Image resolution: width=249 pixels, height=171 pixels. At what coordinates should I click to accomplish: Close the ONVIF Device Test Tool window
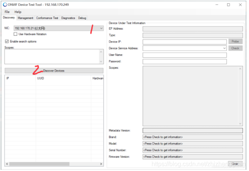tap(240, 5)
